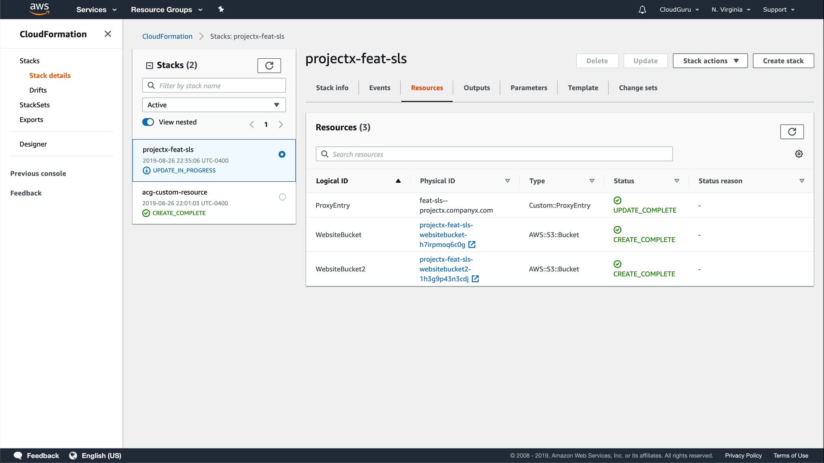Open resources table settings gear
This screenshot has height=463, width=824.
click(x=799, y=154)
